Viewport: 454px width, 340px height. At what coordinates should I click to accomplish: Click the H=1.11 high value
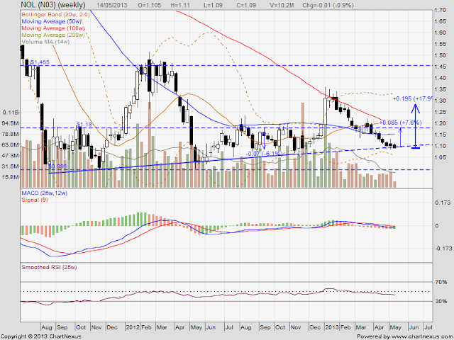(x=181, y=5)
